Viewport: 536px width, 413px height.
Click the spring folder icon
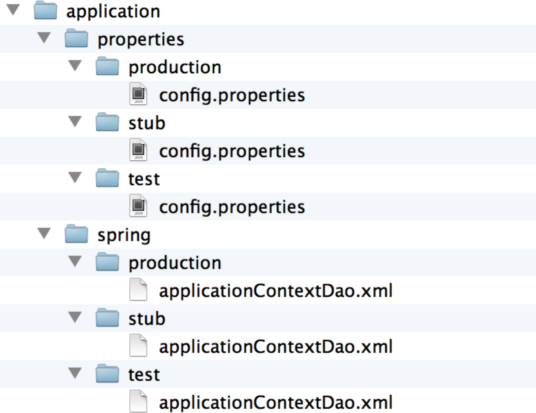click(x=76, y=235)
